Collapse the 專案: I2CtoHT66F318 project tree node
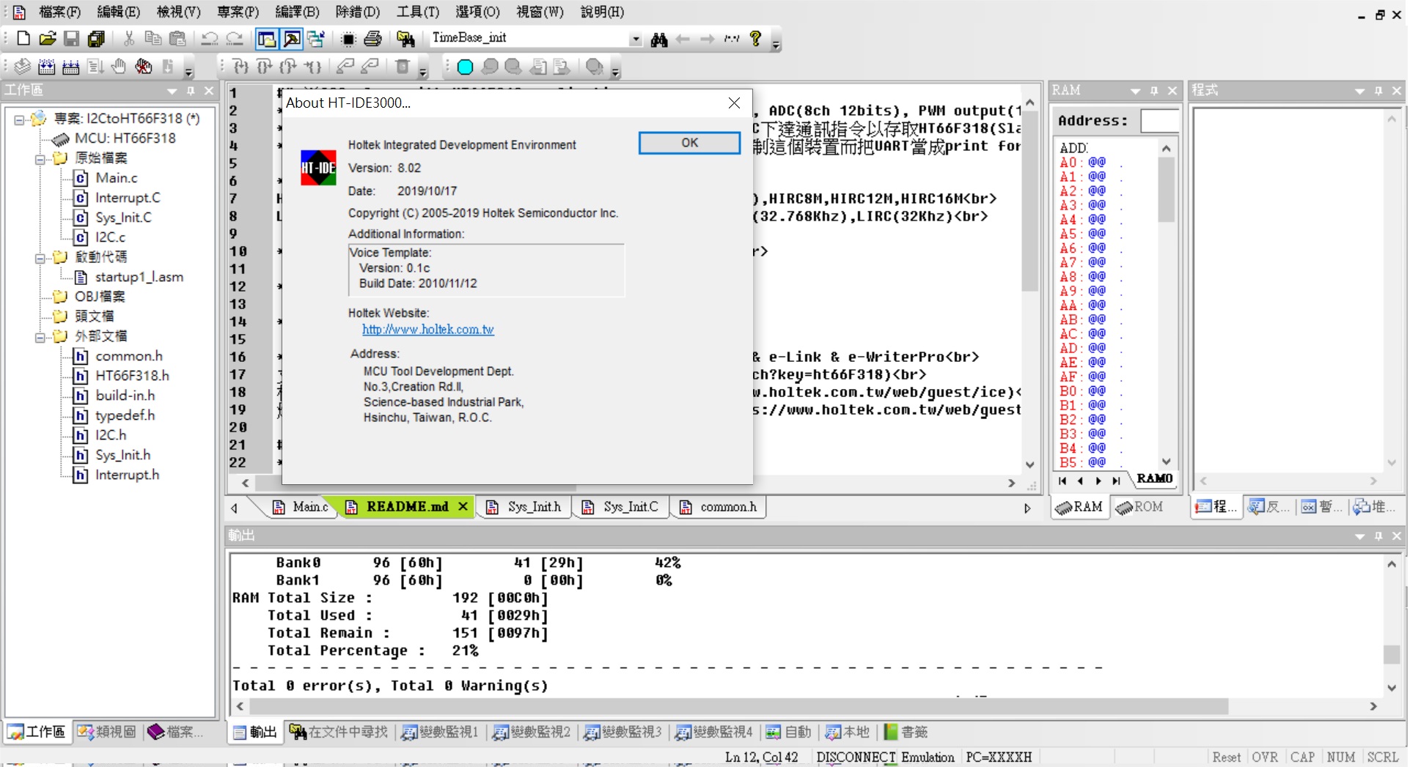Image resolution: width=1410 pixels, height=767 pixels. tap(19, 119)
